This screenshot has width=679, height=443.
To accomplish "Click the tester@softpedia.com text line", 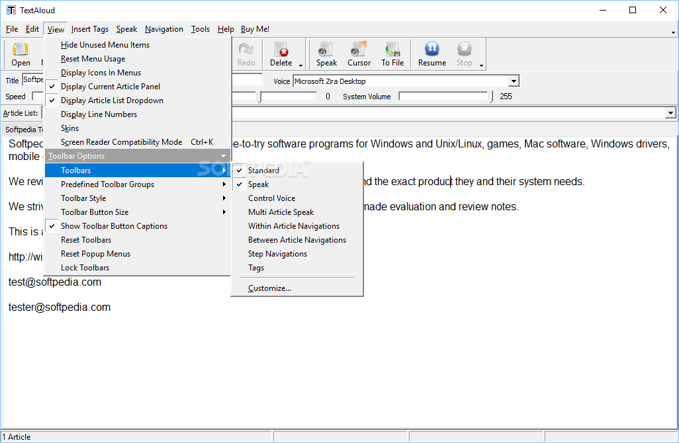I will tap(60, 307).
